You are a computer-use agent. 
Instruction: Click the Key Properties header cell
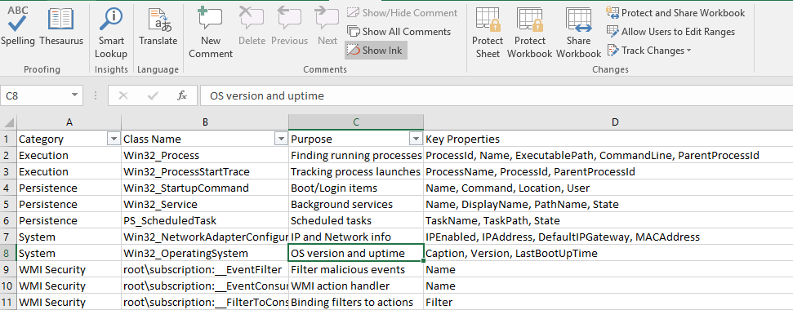pyautogui.click(x=608, y=139)
